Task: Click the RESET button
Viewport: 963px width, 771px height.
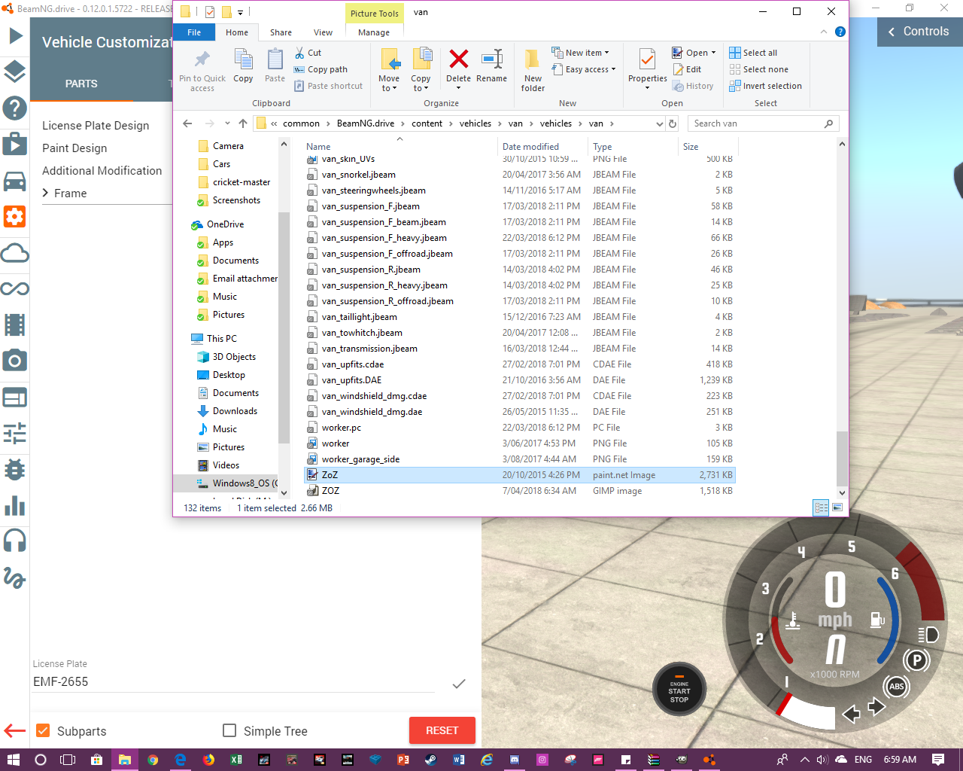Action: (442, 730)
